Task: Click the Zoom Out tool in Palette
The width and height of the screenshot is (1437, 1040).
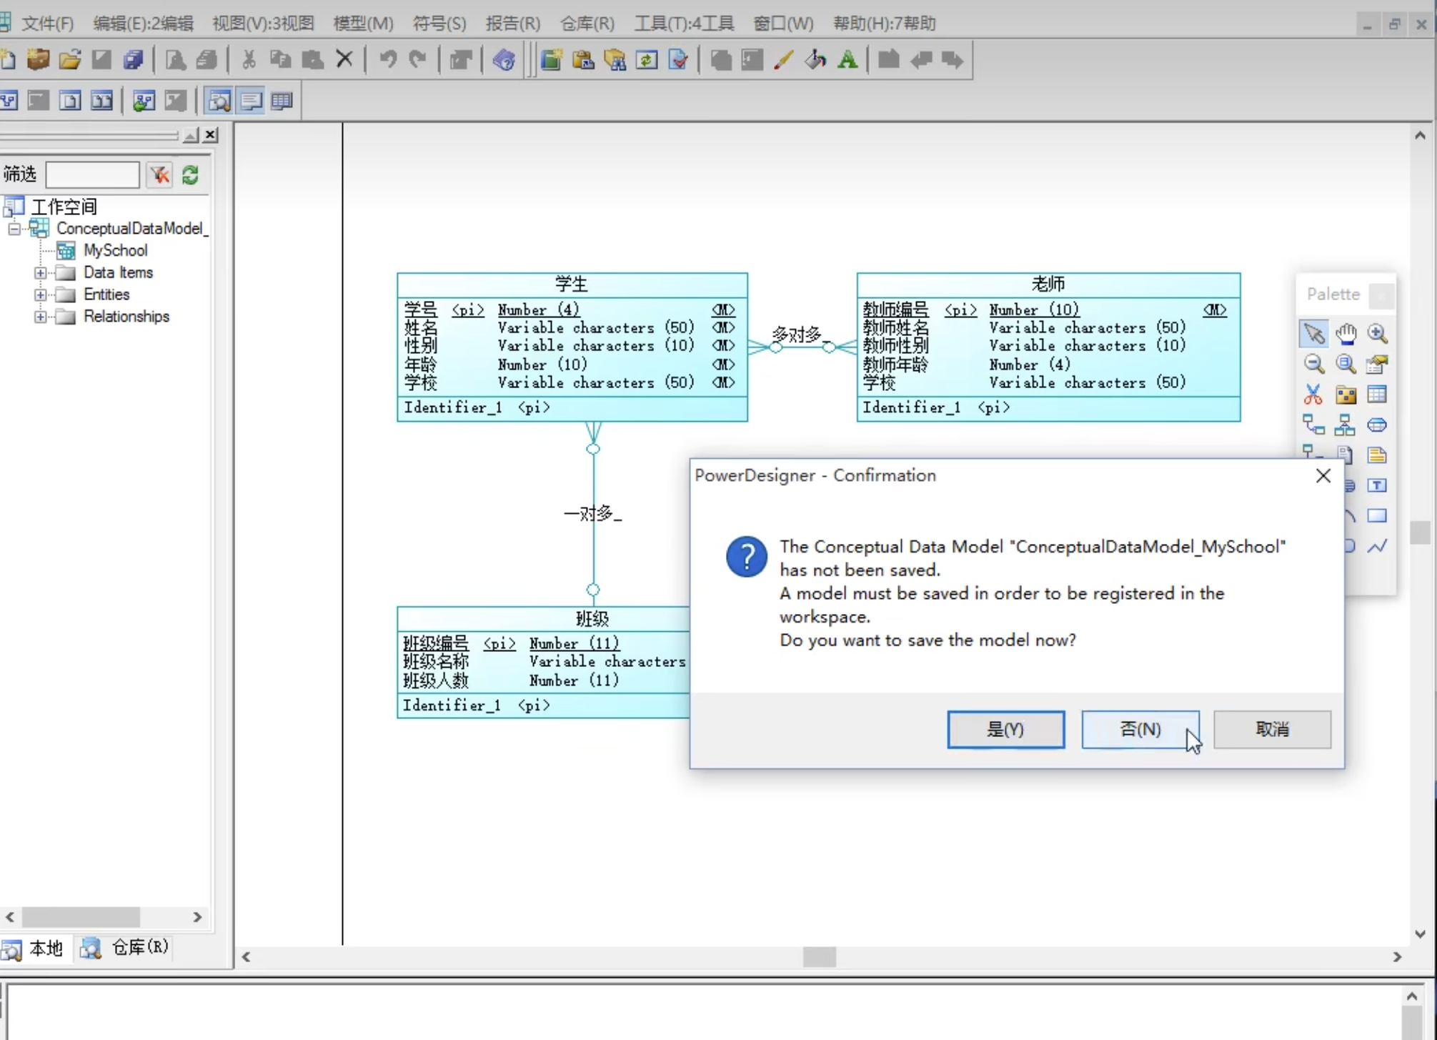Action: pos(1313,365)
